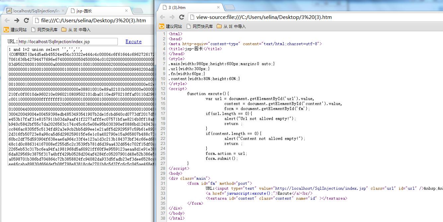Reload the left browser page

[x=26, y=20]
